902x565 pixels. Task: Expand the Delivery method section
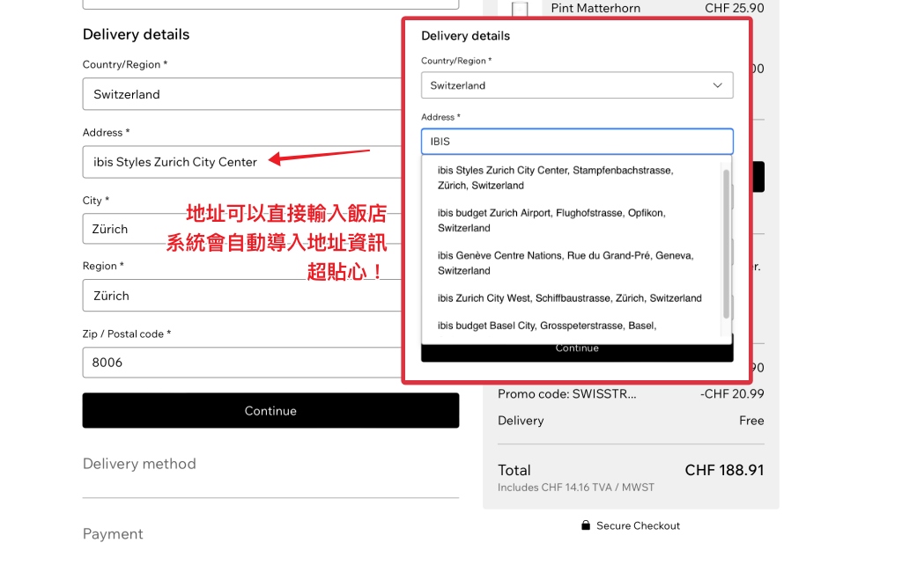[139, 463]
